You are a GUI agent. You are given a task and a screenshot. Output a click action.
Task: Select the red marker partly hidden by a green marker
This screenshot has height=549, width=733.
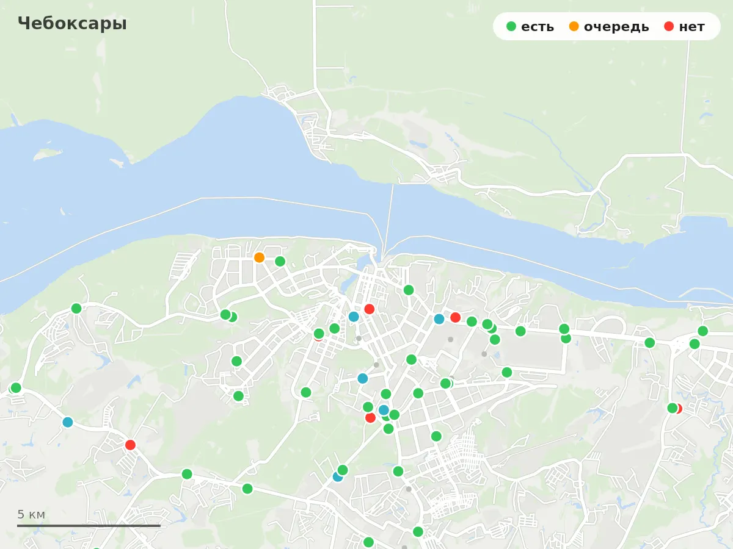tap(677, 408)
